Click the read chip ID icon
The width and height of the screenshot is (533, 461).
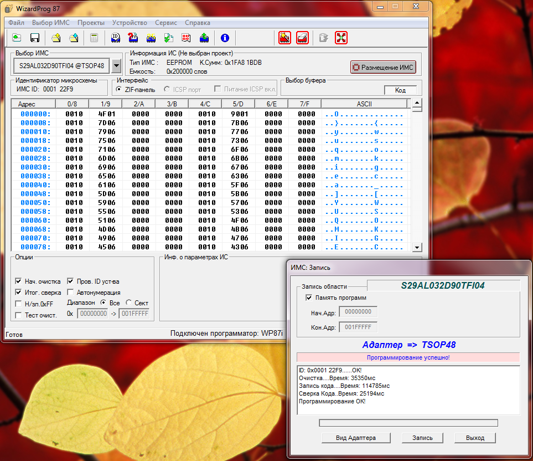pos(116,38)
